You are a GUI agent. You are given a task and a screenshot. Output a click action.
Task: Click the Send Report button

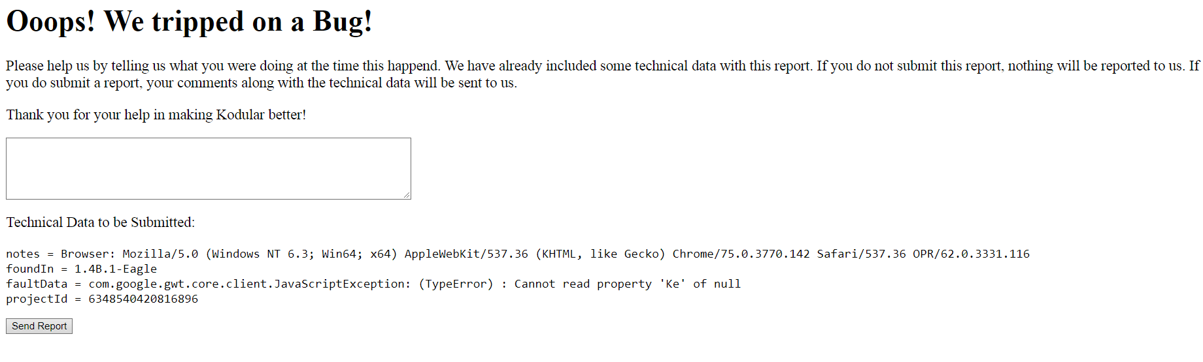point(39,326)
